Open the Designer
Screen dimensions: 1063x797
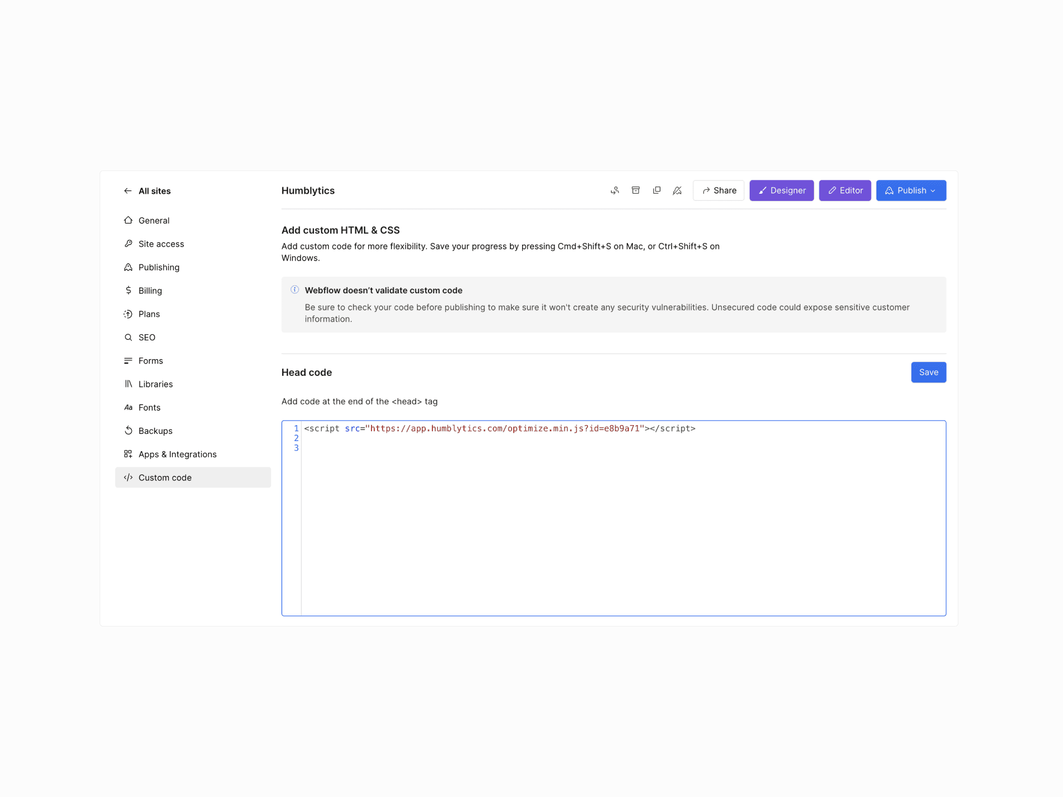click(x=782, y=190)
